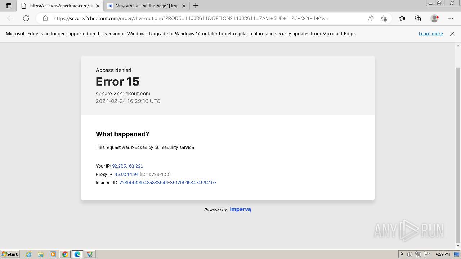Switch to the 'Why am I seeing this page?' tab
This screenshot has width=461, height=259.
[147, 6]
